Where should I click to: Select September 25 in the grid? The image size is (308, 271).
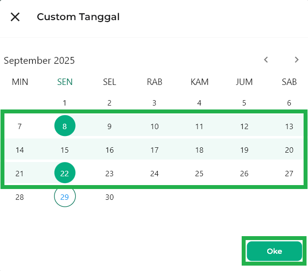click(x=199, y=173)
